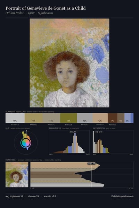Select the grey-beige 14% swatch left of the olive one
139x208 pixels.
pyautogui.click(x=51, y=118)
